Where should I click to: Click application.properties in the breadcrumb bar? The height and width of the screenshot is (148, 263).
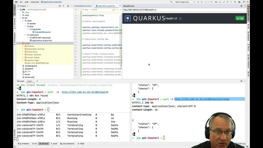(x=51, y=2)
